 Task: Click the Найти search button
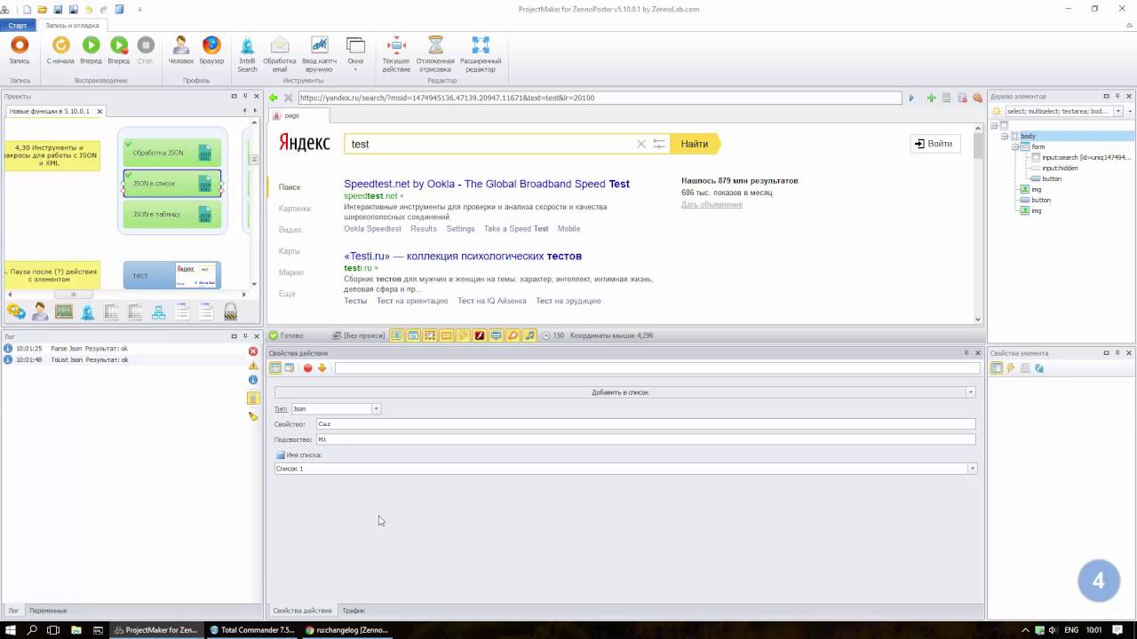point(695,144)
